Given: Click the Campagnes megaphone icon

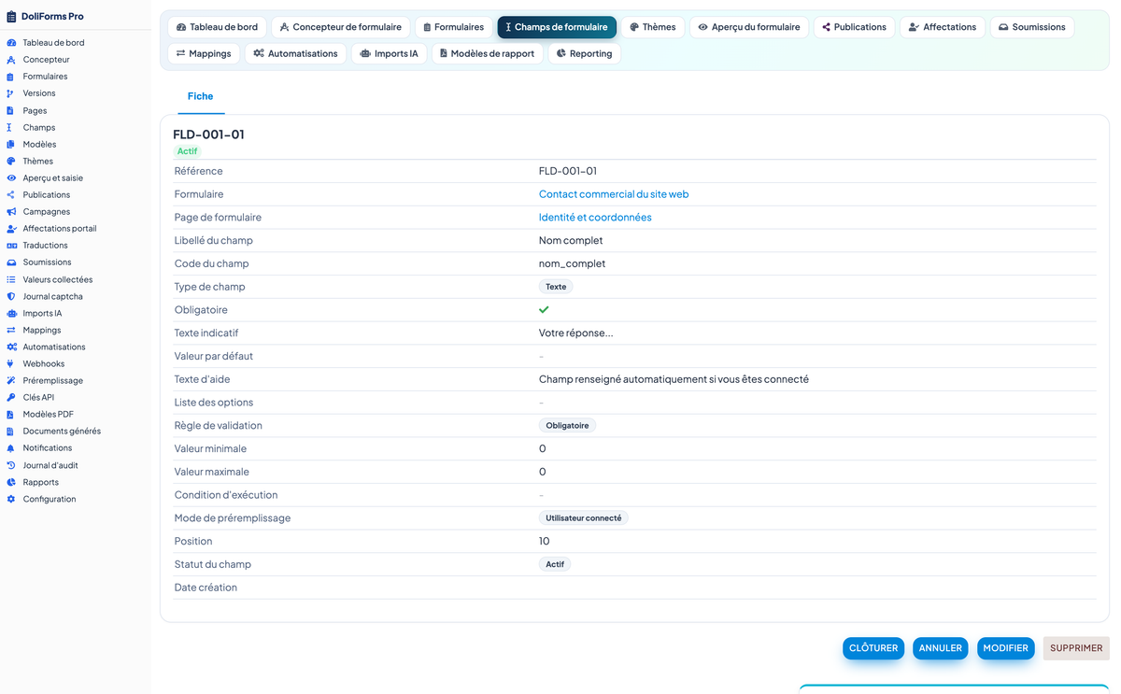Looking at the screenshot, I should (11, 211).
